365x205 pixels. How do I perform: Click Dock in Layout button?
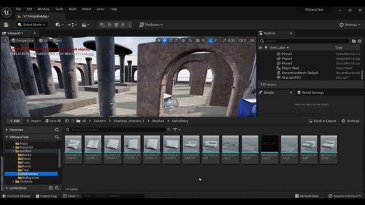[322, 121]
